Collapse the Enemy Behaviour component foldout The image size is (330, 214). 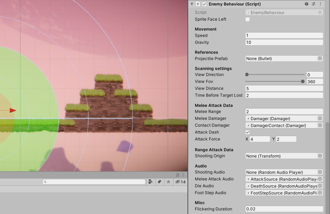coord(192,4)
